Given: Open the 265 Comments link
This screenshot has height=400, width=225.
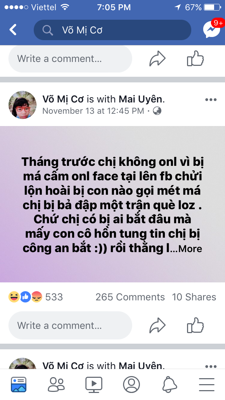Looking at the screenshot, I should tap(130, 297).
